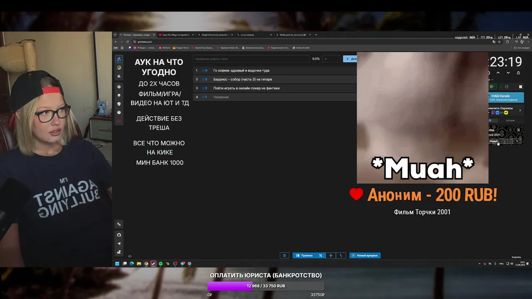Click the red logout icon in sidebar

click(x=119, y=121)
